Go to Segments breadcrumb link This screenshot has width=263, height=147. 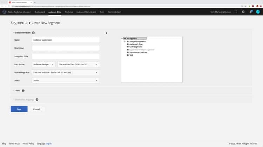click(x=19, y=23)
